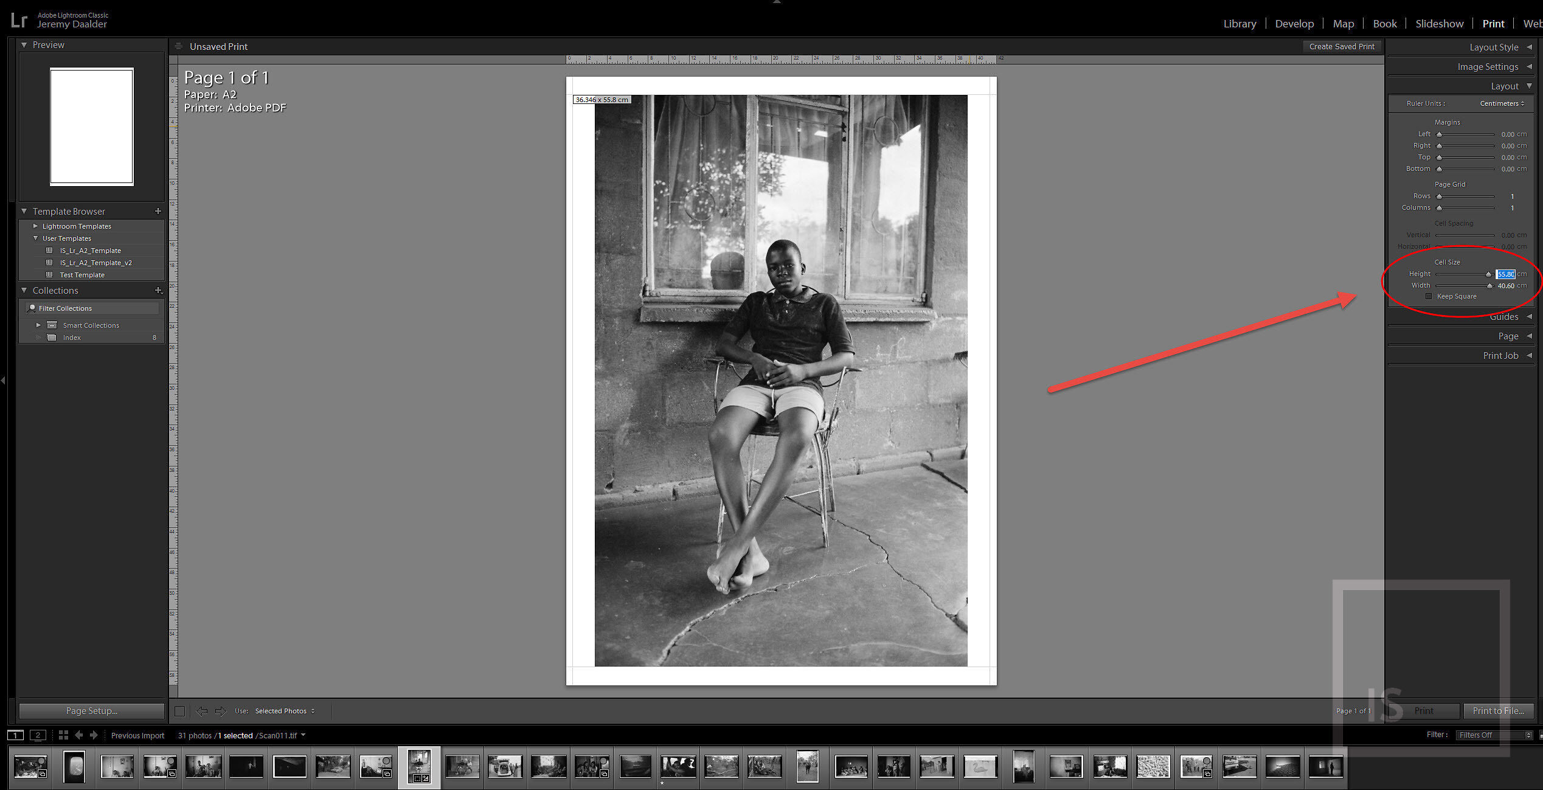Image resolution: width=1543 pixels, height=790 pixels.
Task: Select the grid view icon above the filmstrip
Action: pyautogui.click(x=63, y=735)
